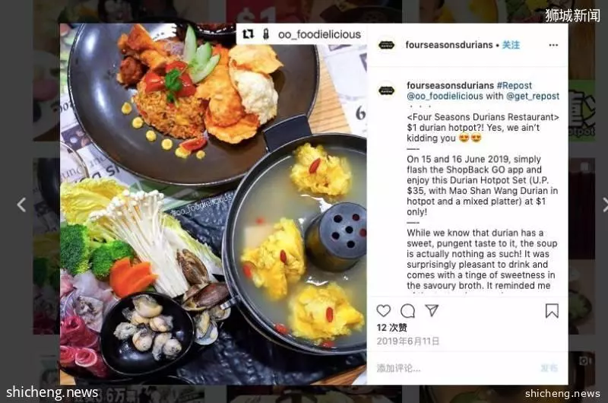Click the repost arrows icon on photo

coord(249,34)
